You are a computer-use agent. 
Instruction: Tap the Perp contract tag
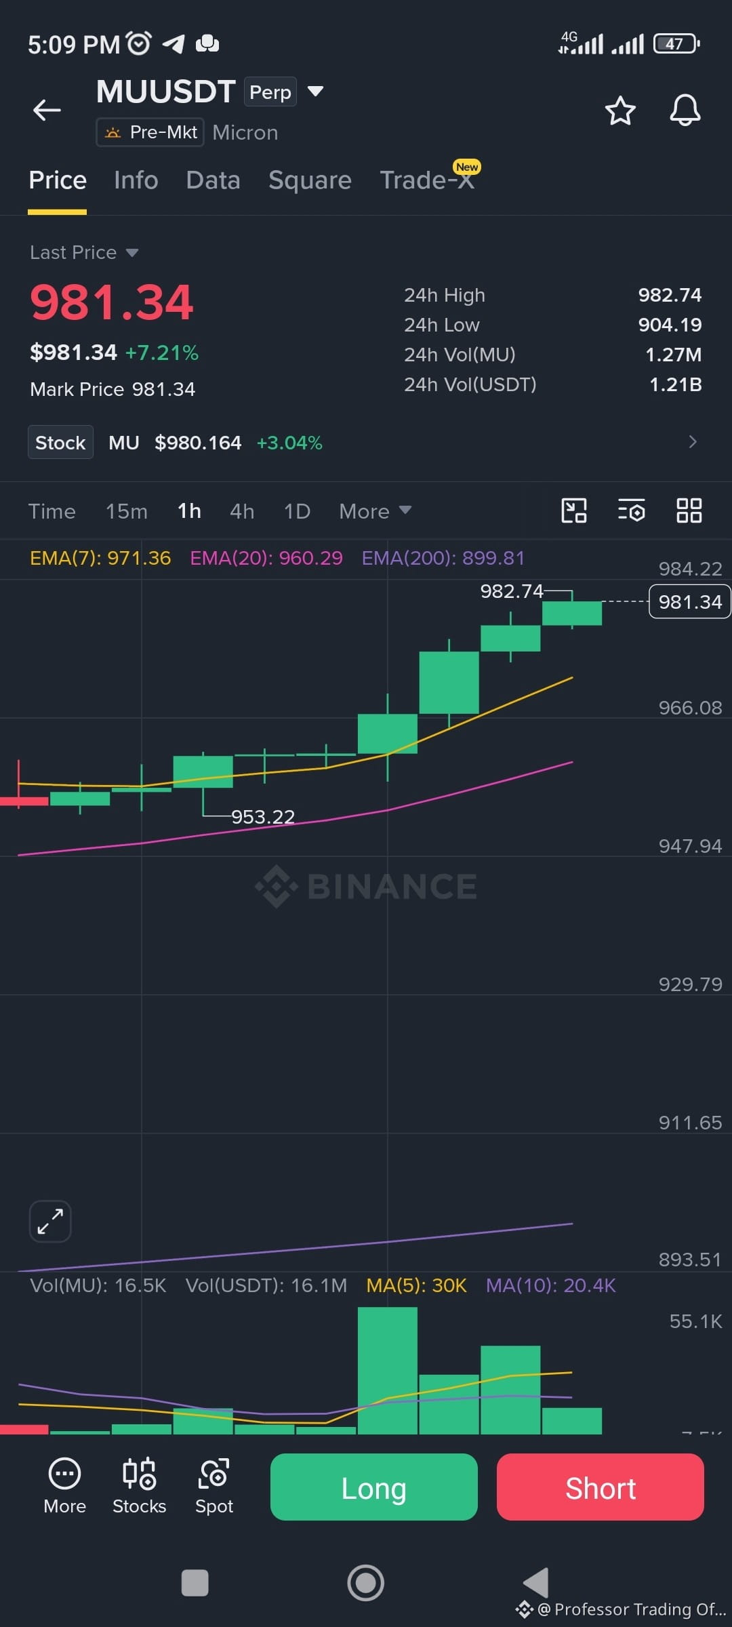coord(270,92)
